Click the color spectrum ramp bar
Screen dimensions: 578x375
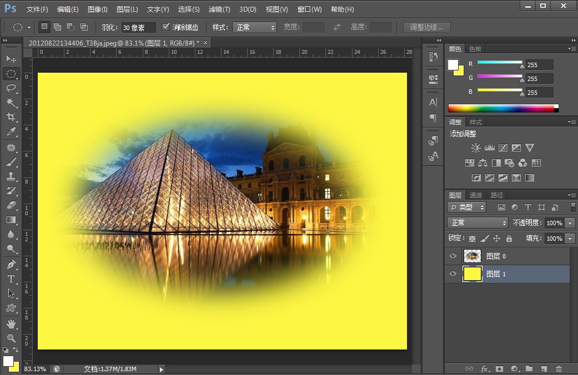click(x=501, y=108)
